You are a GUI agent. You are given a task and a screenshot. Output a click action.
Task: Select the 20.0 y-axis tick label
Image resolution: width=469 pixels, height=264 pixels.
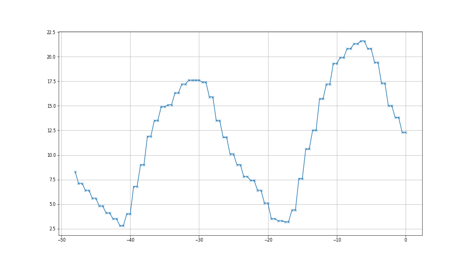tap(51, 57)
